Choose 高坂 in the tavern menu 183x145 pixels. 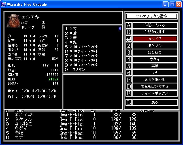tap(155, 66)
